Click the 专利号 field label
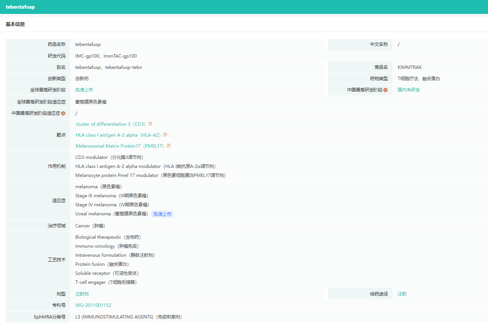The image size is (488, 323). [x=59, y=305]
